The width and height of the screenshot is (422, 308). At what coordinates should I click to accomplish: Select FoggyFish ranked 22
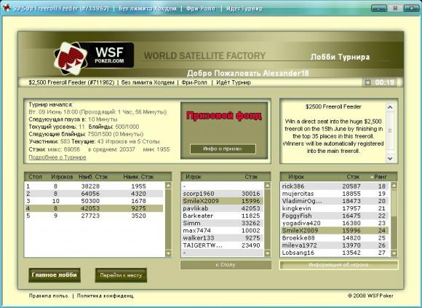pyautogui.click(x=335, y=216)
